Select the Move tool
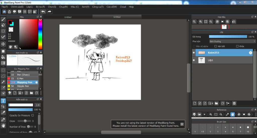 point(3,44)
